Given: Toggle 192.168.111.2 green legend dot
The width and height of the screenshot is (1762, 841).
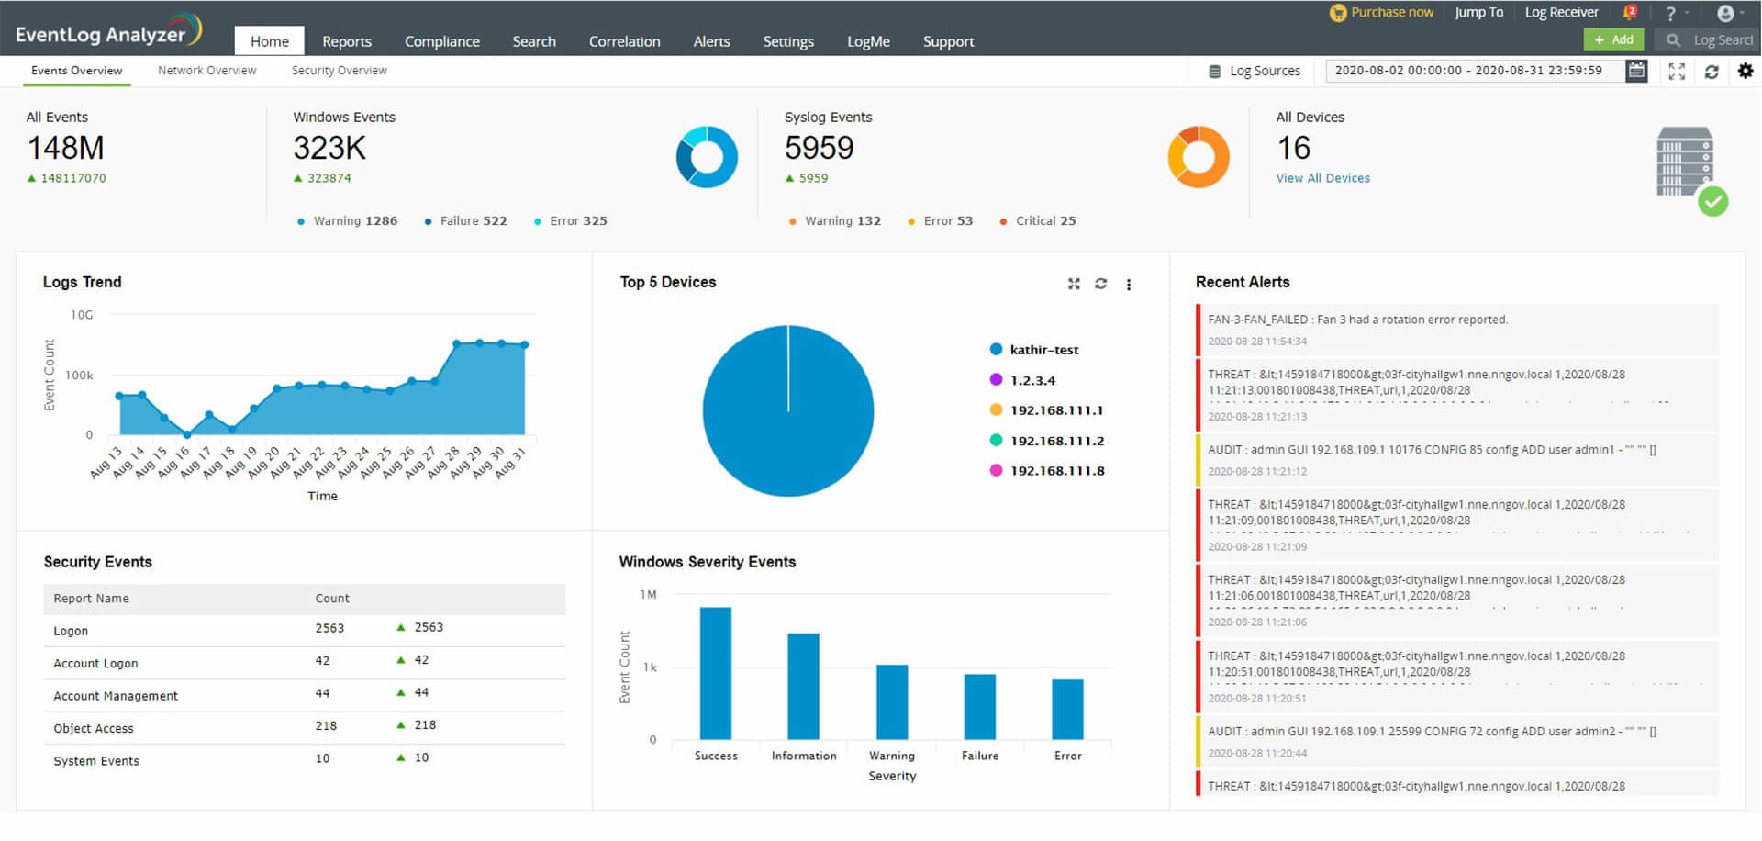Looking at the screenshot, I should click(996, 441).
